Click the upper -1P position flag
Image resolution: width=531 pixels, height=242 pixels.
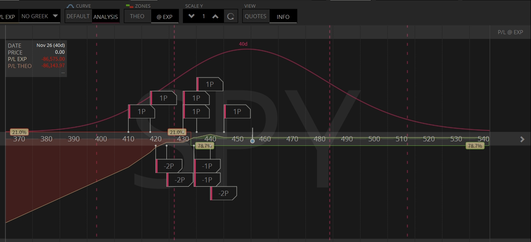point(207,166)
